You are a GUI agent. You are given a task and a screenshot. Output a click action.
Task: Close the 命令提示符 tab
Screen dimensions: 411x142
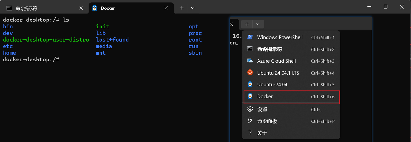[x=81, y=8]
